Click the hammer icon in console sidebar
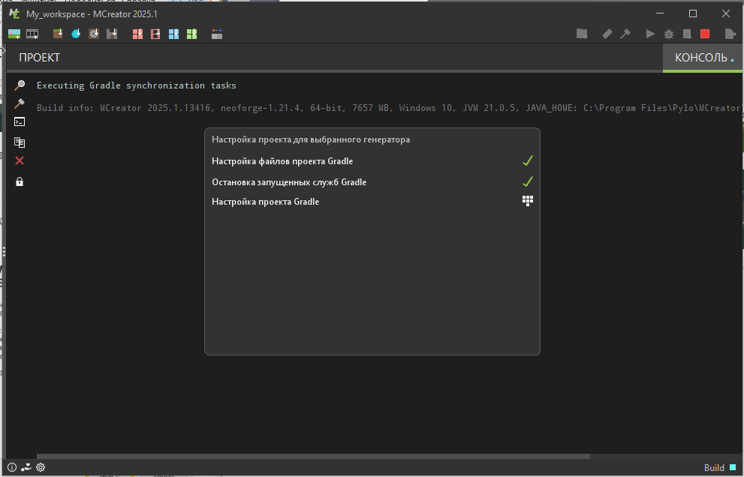Image resolution: width=744 pixels, height=477 pixels. click(x=20, y=103)
